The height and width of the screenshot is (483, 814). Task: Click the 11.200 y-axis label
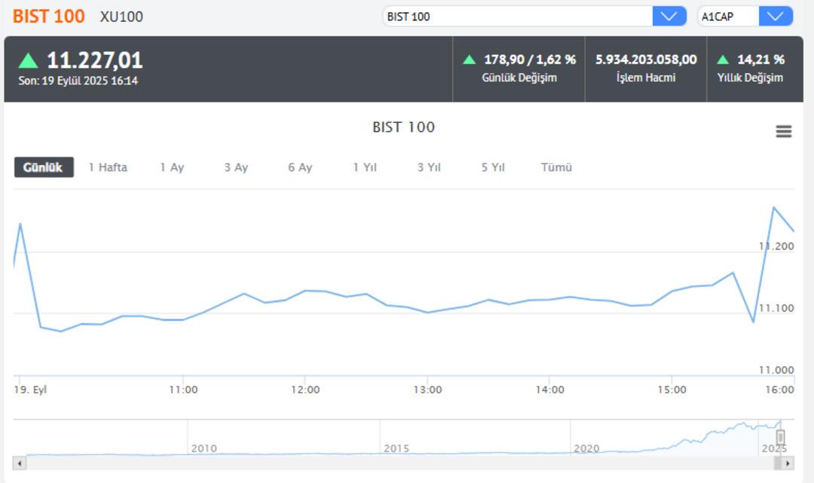(x=776, y=246)
